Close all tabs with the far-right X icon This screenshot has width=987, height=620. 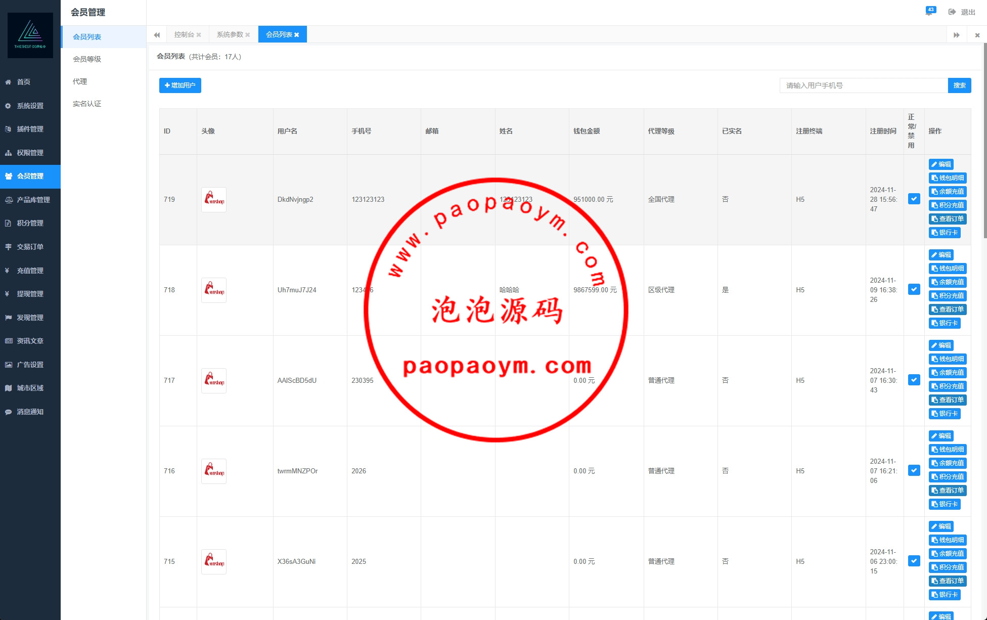pos(977,35)
